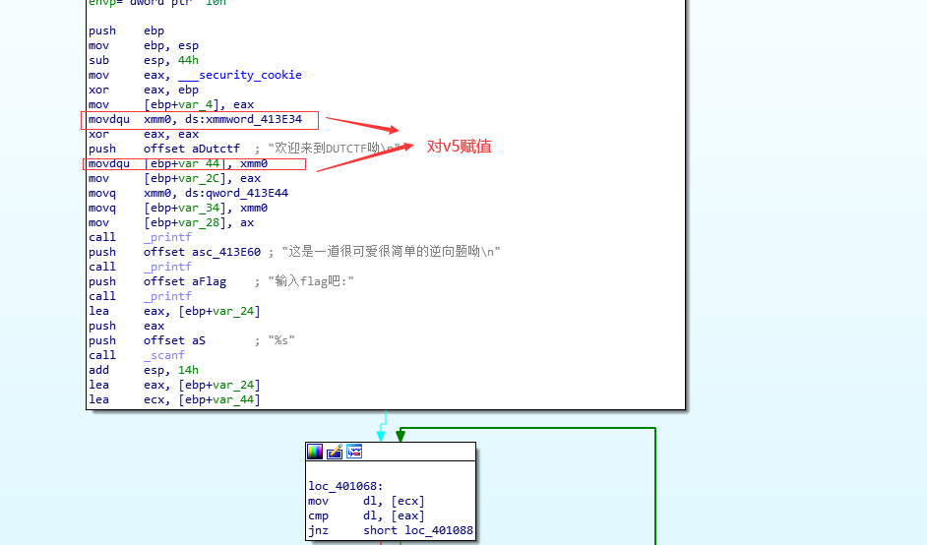Click var_44 in the movdqu store instruction
Viewport: 927px width, 545px height.
point(199,163)
